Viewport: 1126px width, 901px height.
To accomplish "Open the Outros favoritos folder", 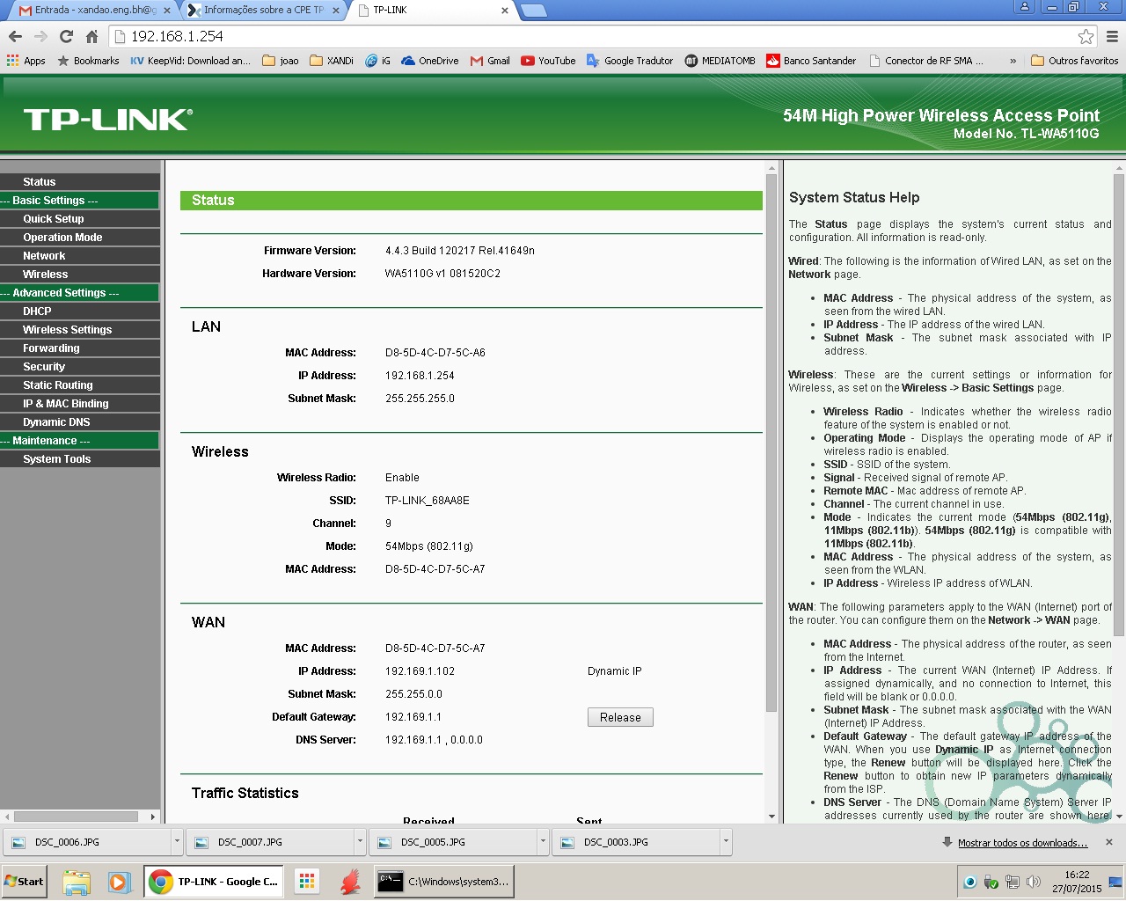I will click(x=1074, y=61).
